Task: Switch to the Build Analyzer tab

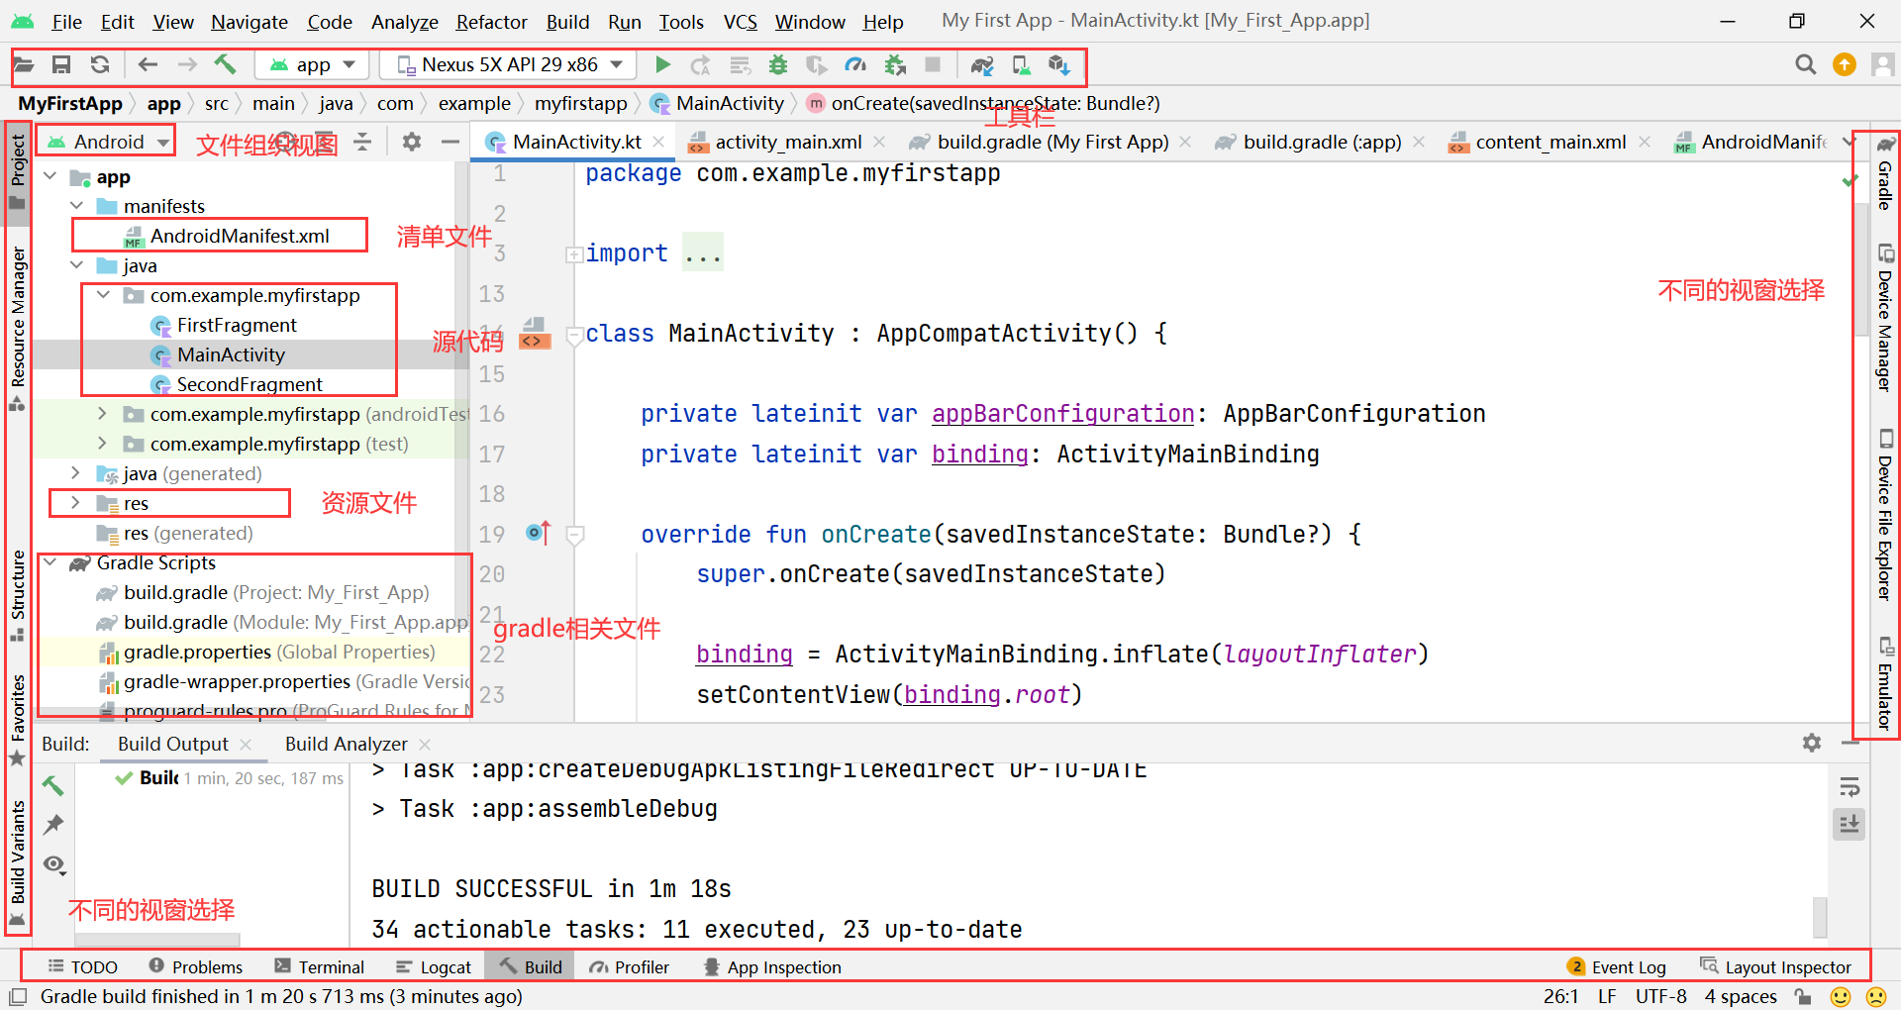Action: coord(346,744)
